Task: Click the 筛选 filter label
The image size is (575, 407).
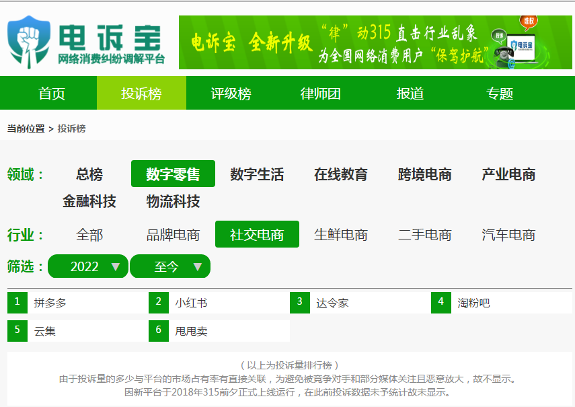Action: [x=26, y=266]
